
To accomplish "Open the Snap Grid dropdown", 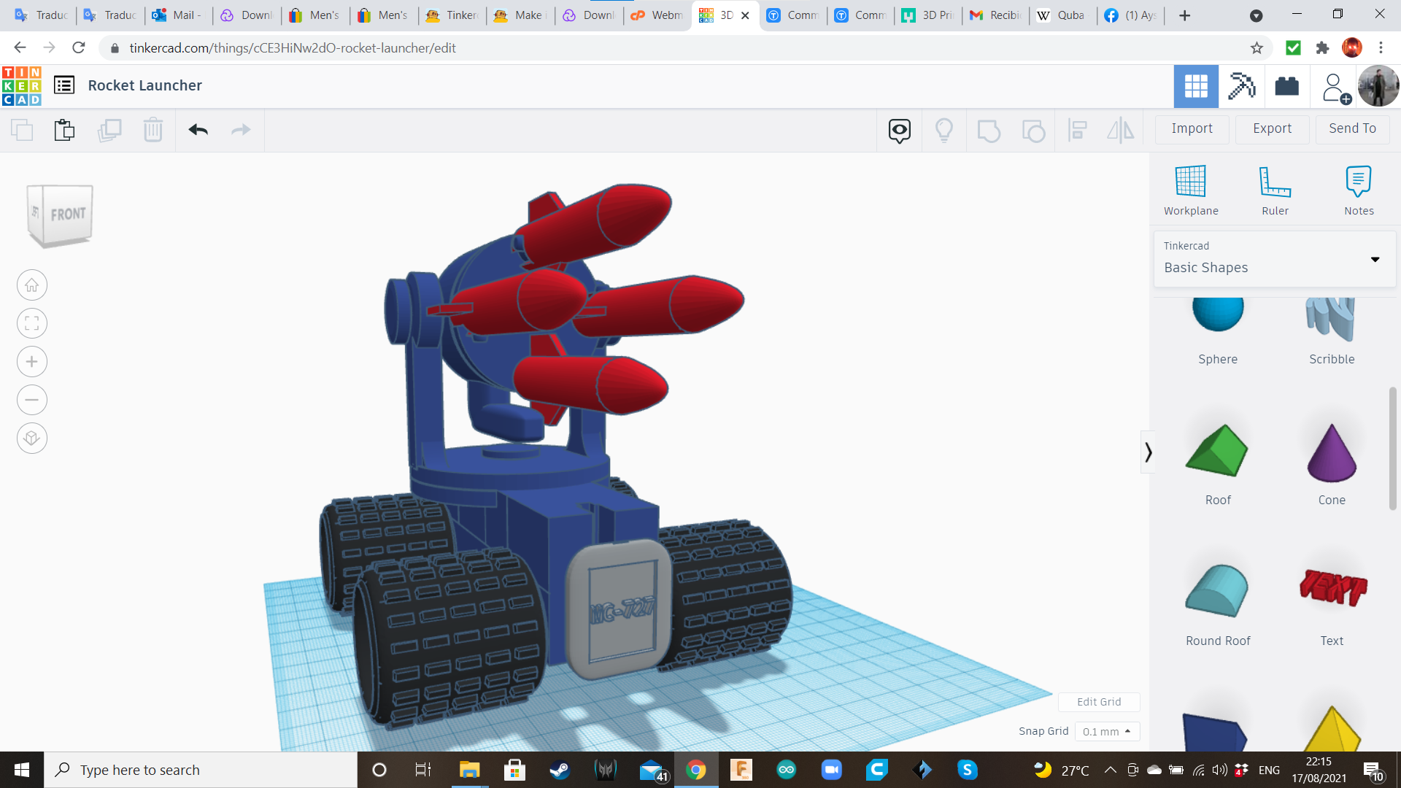I will (x=1107, y=731).
